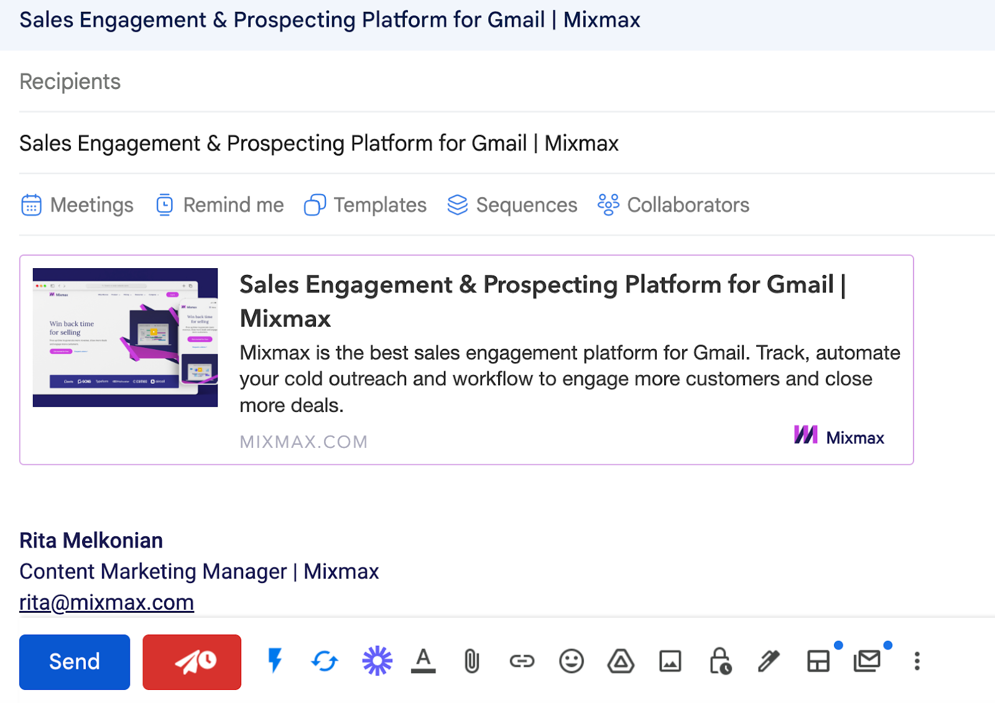
Task: Insert an emoji
Action: 572,662
